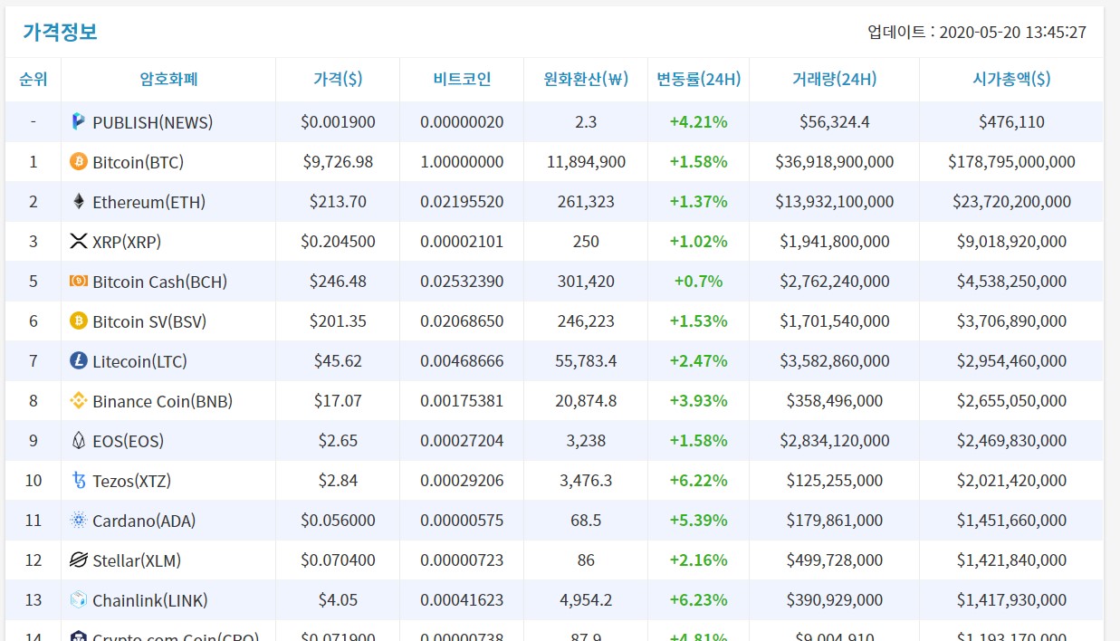The image size is (1120, 641).
Task: Open the Cardano(ADA) coin name
Action: tap(144, 521)
